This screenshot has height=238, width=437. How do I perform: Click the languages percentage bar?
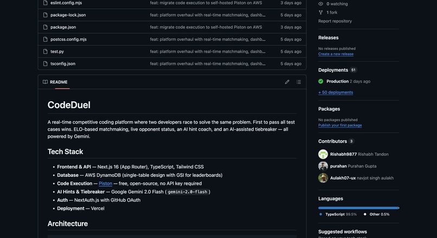[x=359, y=208]
